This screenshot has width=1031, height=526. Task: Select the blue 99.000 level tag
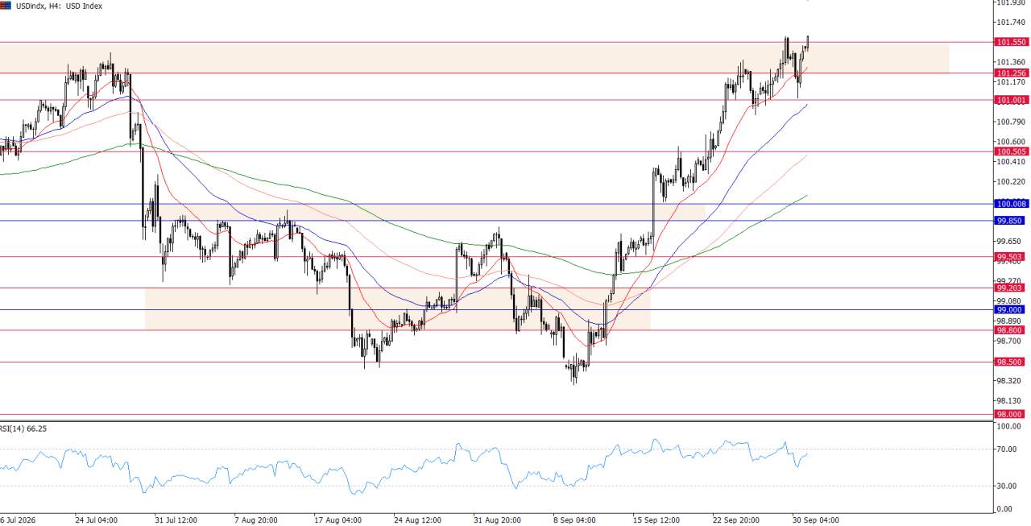pyautogui.click(x=1010, y=310)
